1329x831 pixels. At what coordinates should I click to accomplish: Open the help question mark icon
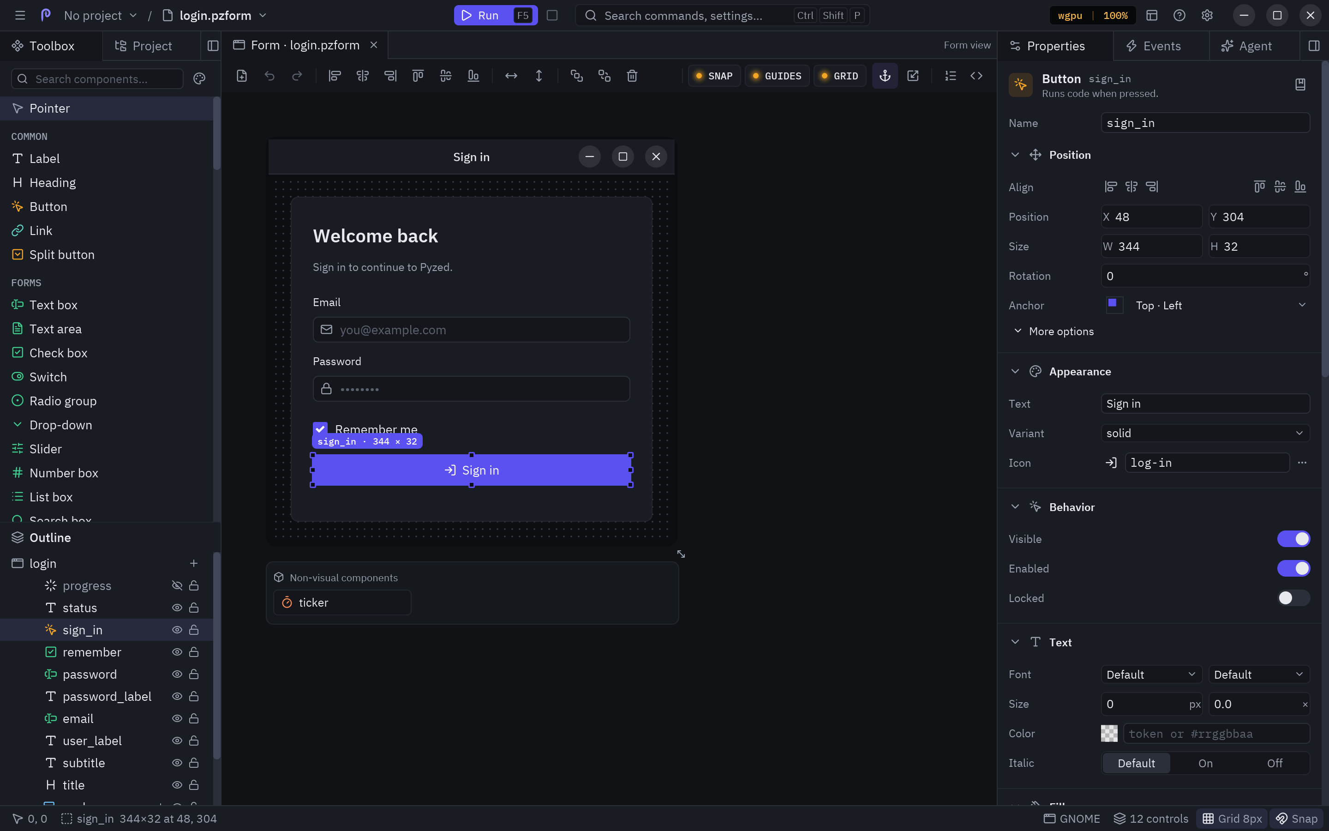[x=1179, y=15]
